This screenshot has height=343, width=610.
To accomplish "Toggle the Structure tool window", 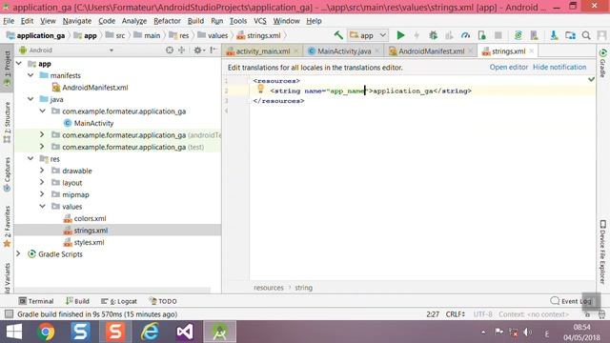I will (7, 122).
